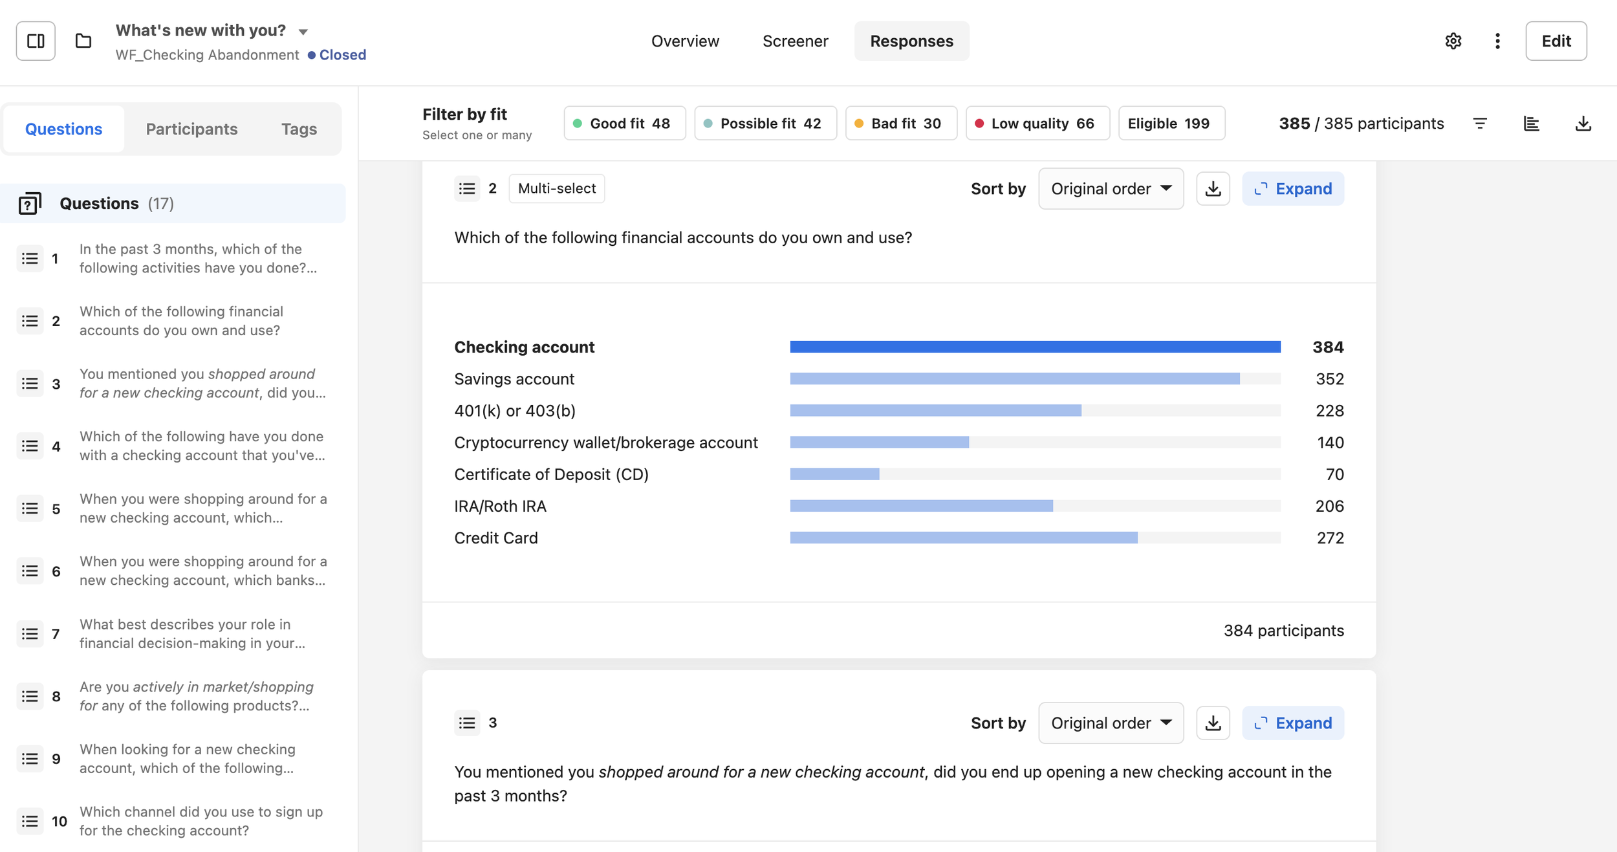Screen dimensions: 1617x852
Task: Open the three-dot more options menu
Action: pos(1497,41)
